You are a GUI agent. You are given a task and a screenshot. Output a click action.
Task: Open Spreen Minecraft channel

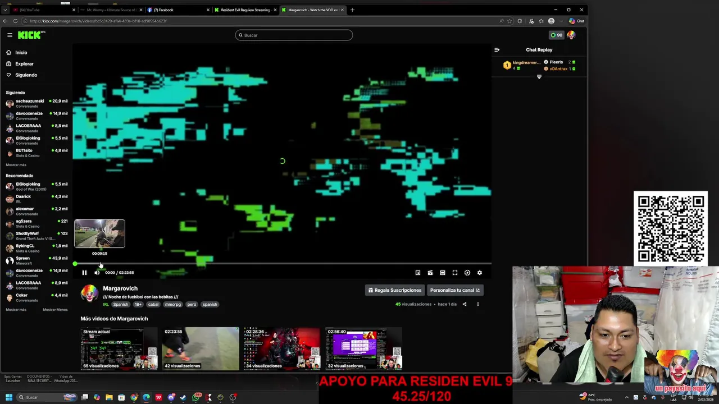(x=37, y=260)
